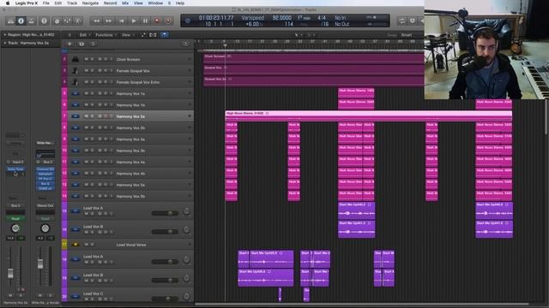The width and height of the screenshot is (549, 308).
Task: Adjust the Lead Vox A track 15 volume slider
Action: click(165, 213)
